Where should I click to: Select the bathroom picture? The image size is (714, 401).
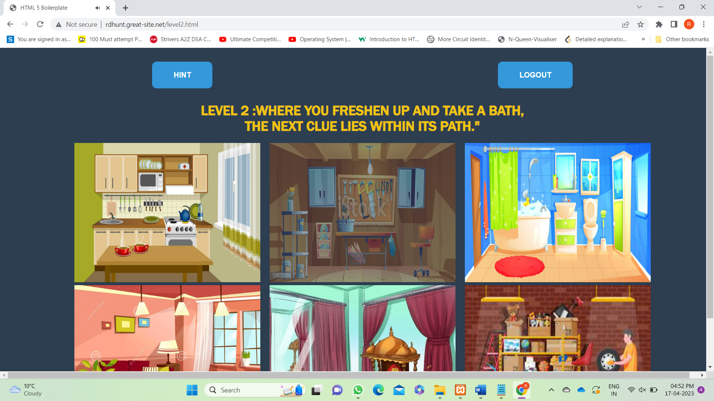coord(557,212)
